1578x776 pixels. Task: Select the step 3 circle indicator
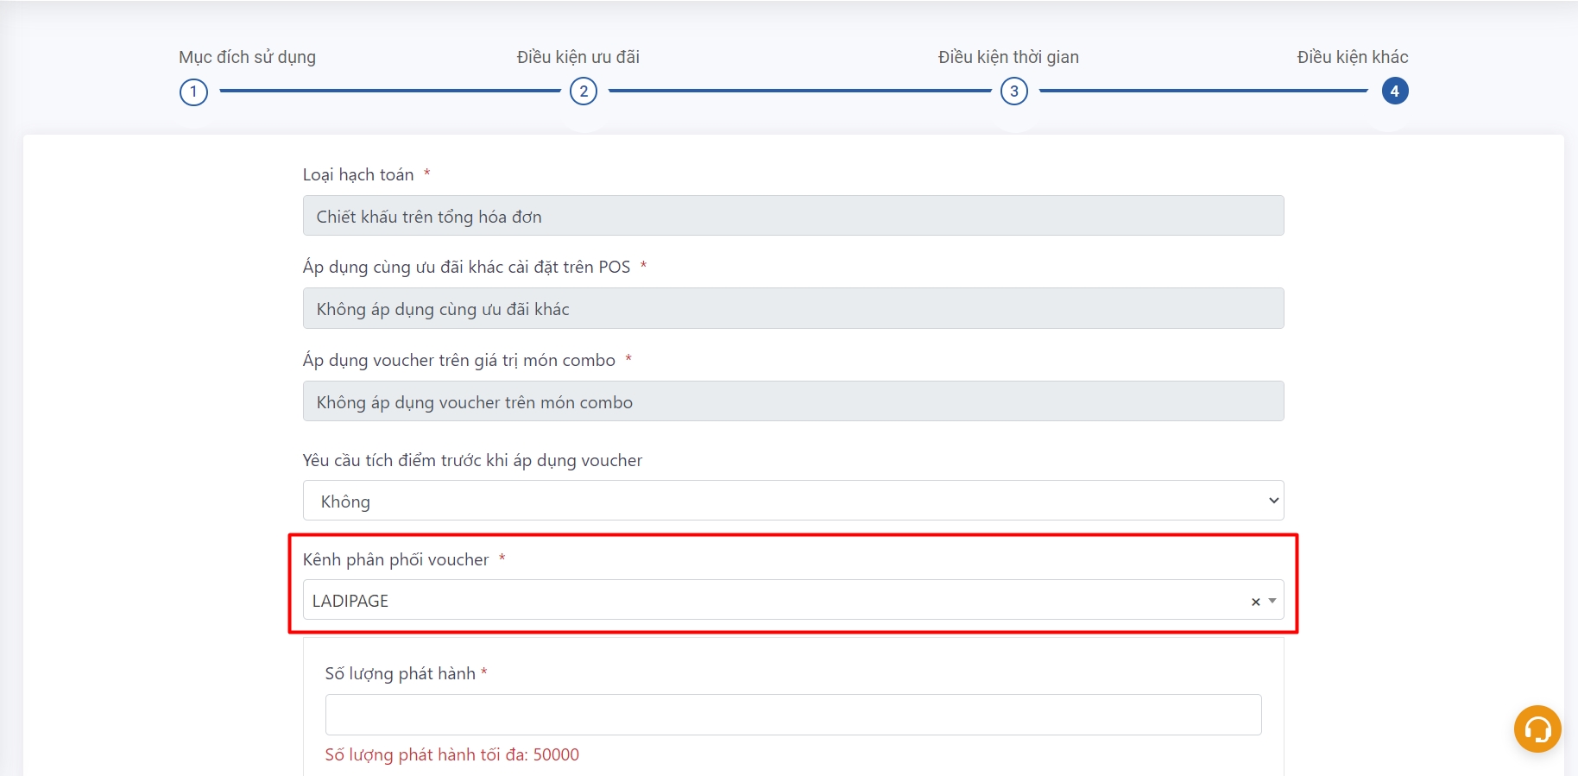(x=1013, y=91)
